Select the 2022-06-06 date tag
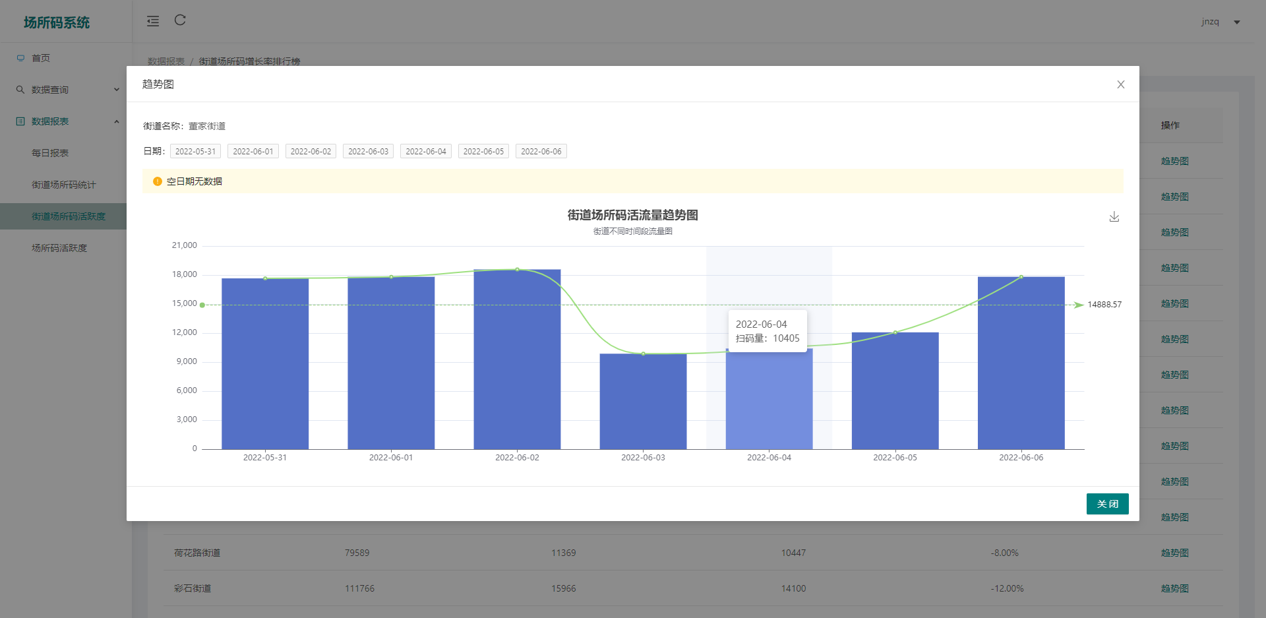 click(x=541, y=151)
